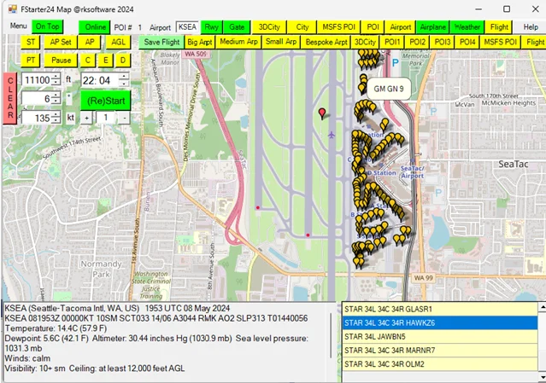Click the E button
546x383 pixels.
[x=105, y=60]
